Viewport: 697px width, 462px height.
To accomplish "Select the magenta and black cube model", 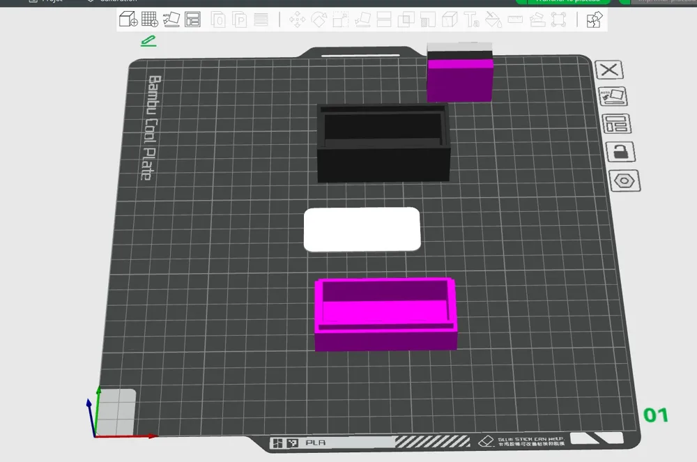I will click(459, 72).
